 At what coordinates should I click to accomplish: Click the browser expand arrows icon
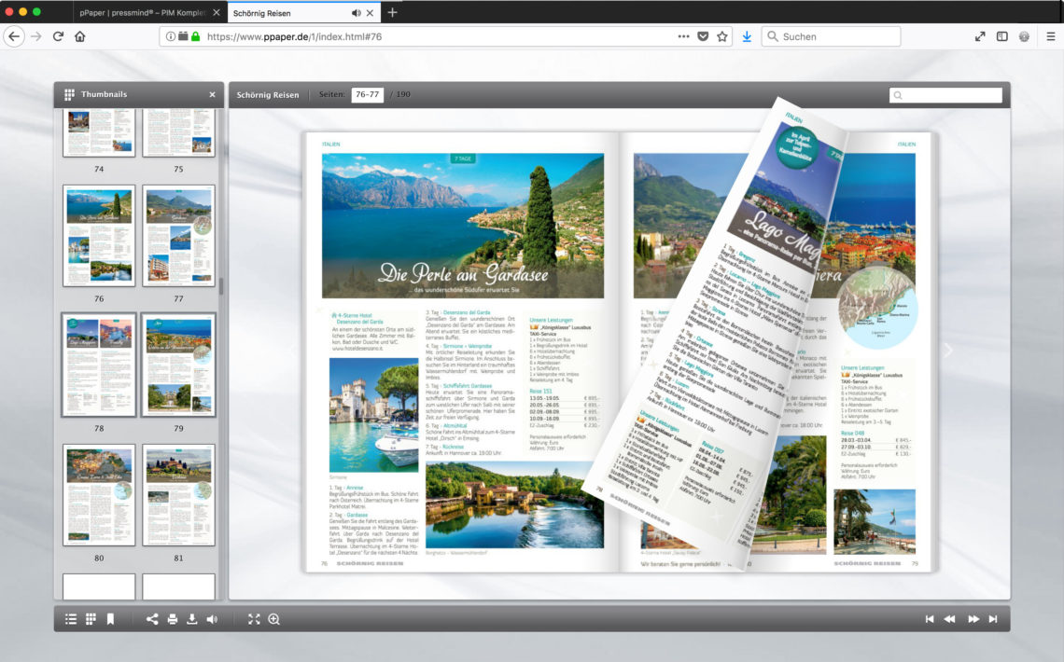(980, 36)
